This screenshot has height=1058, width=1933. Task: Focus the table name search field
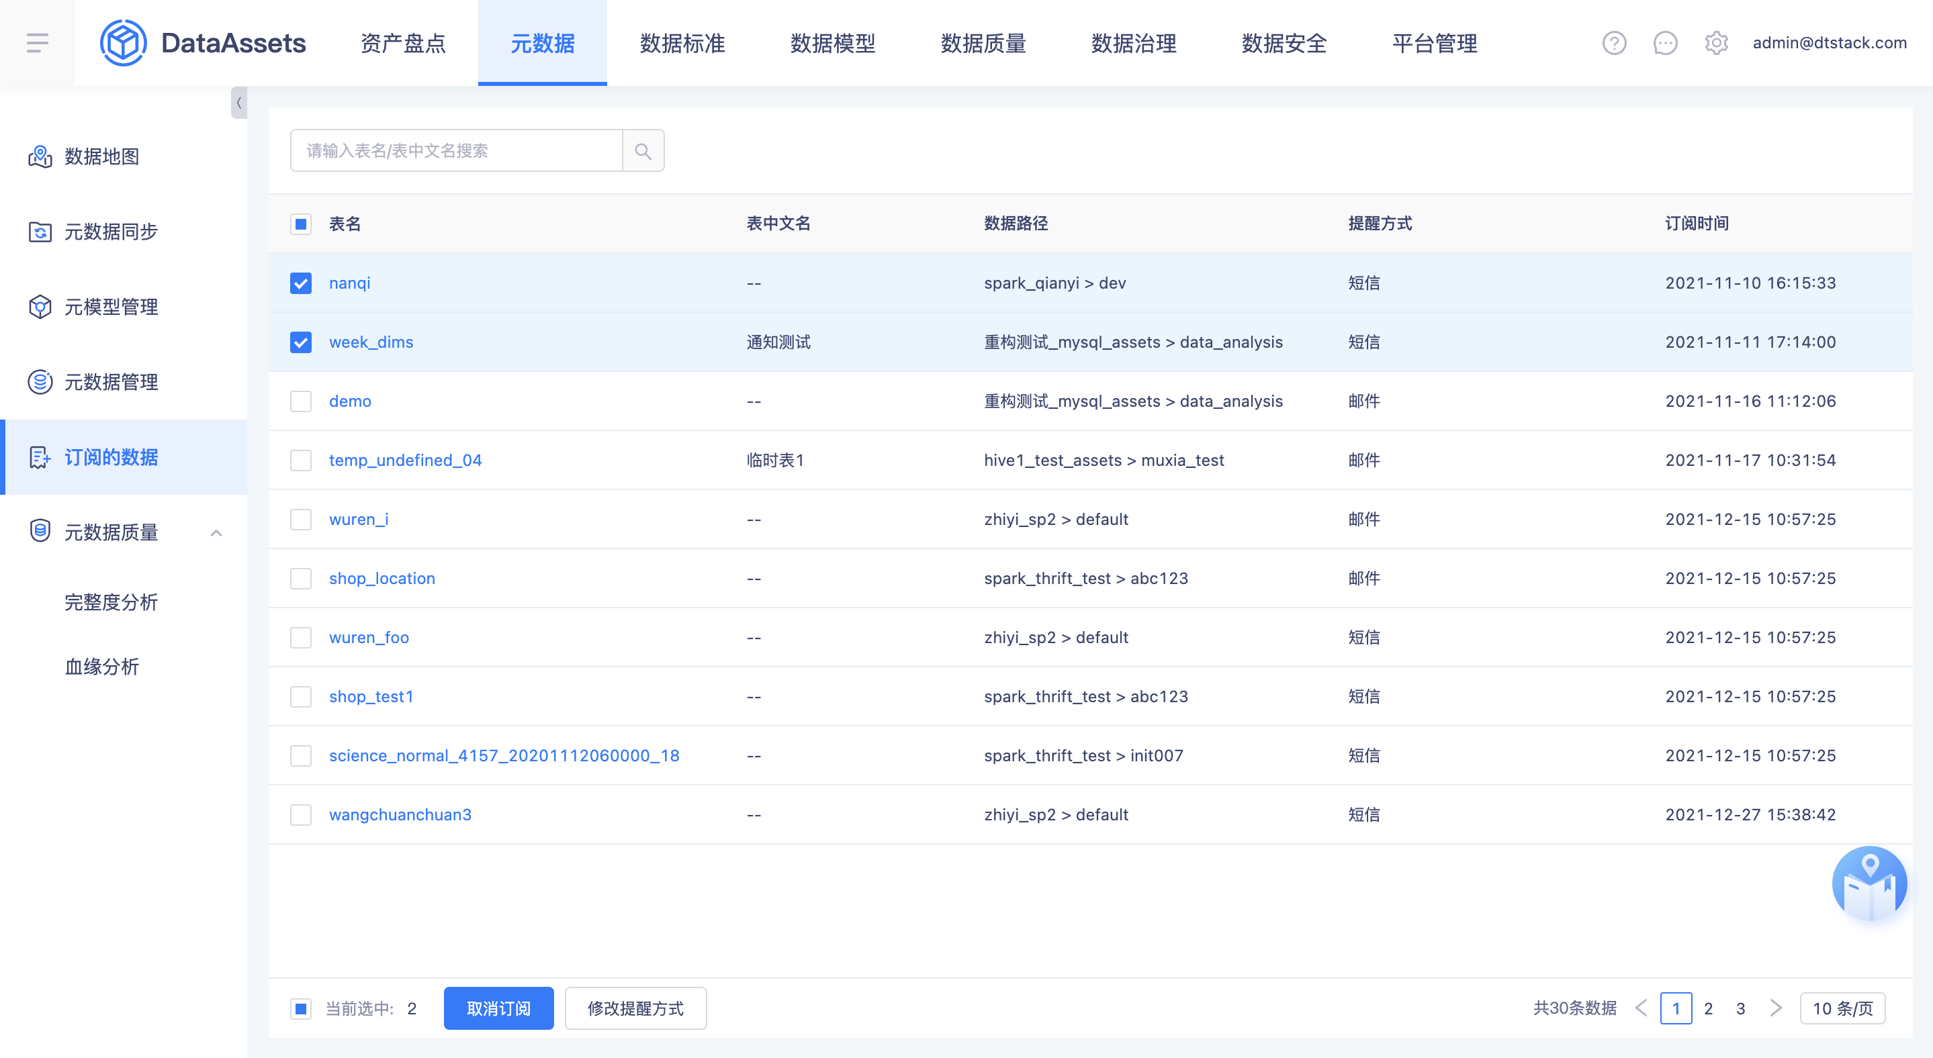[x=456, y=151]
